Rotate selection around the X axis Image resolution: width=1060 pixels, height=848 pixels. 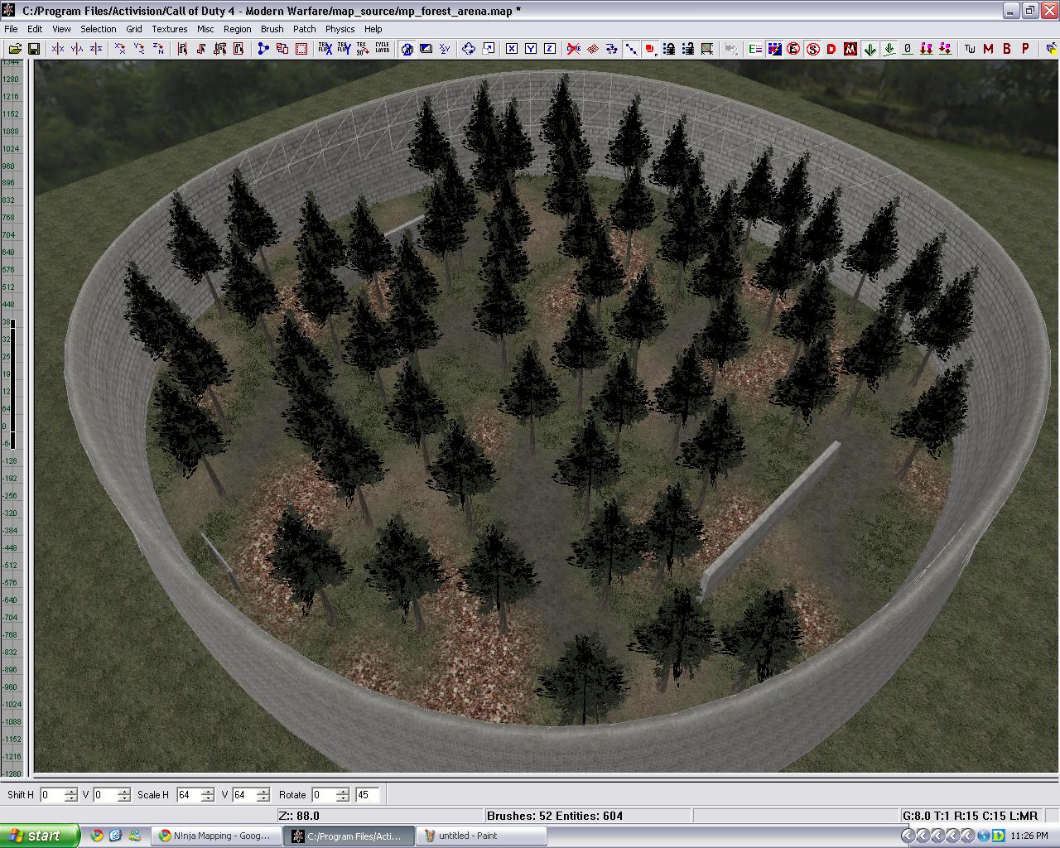tap(121, 49)
